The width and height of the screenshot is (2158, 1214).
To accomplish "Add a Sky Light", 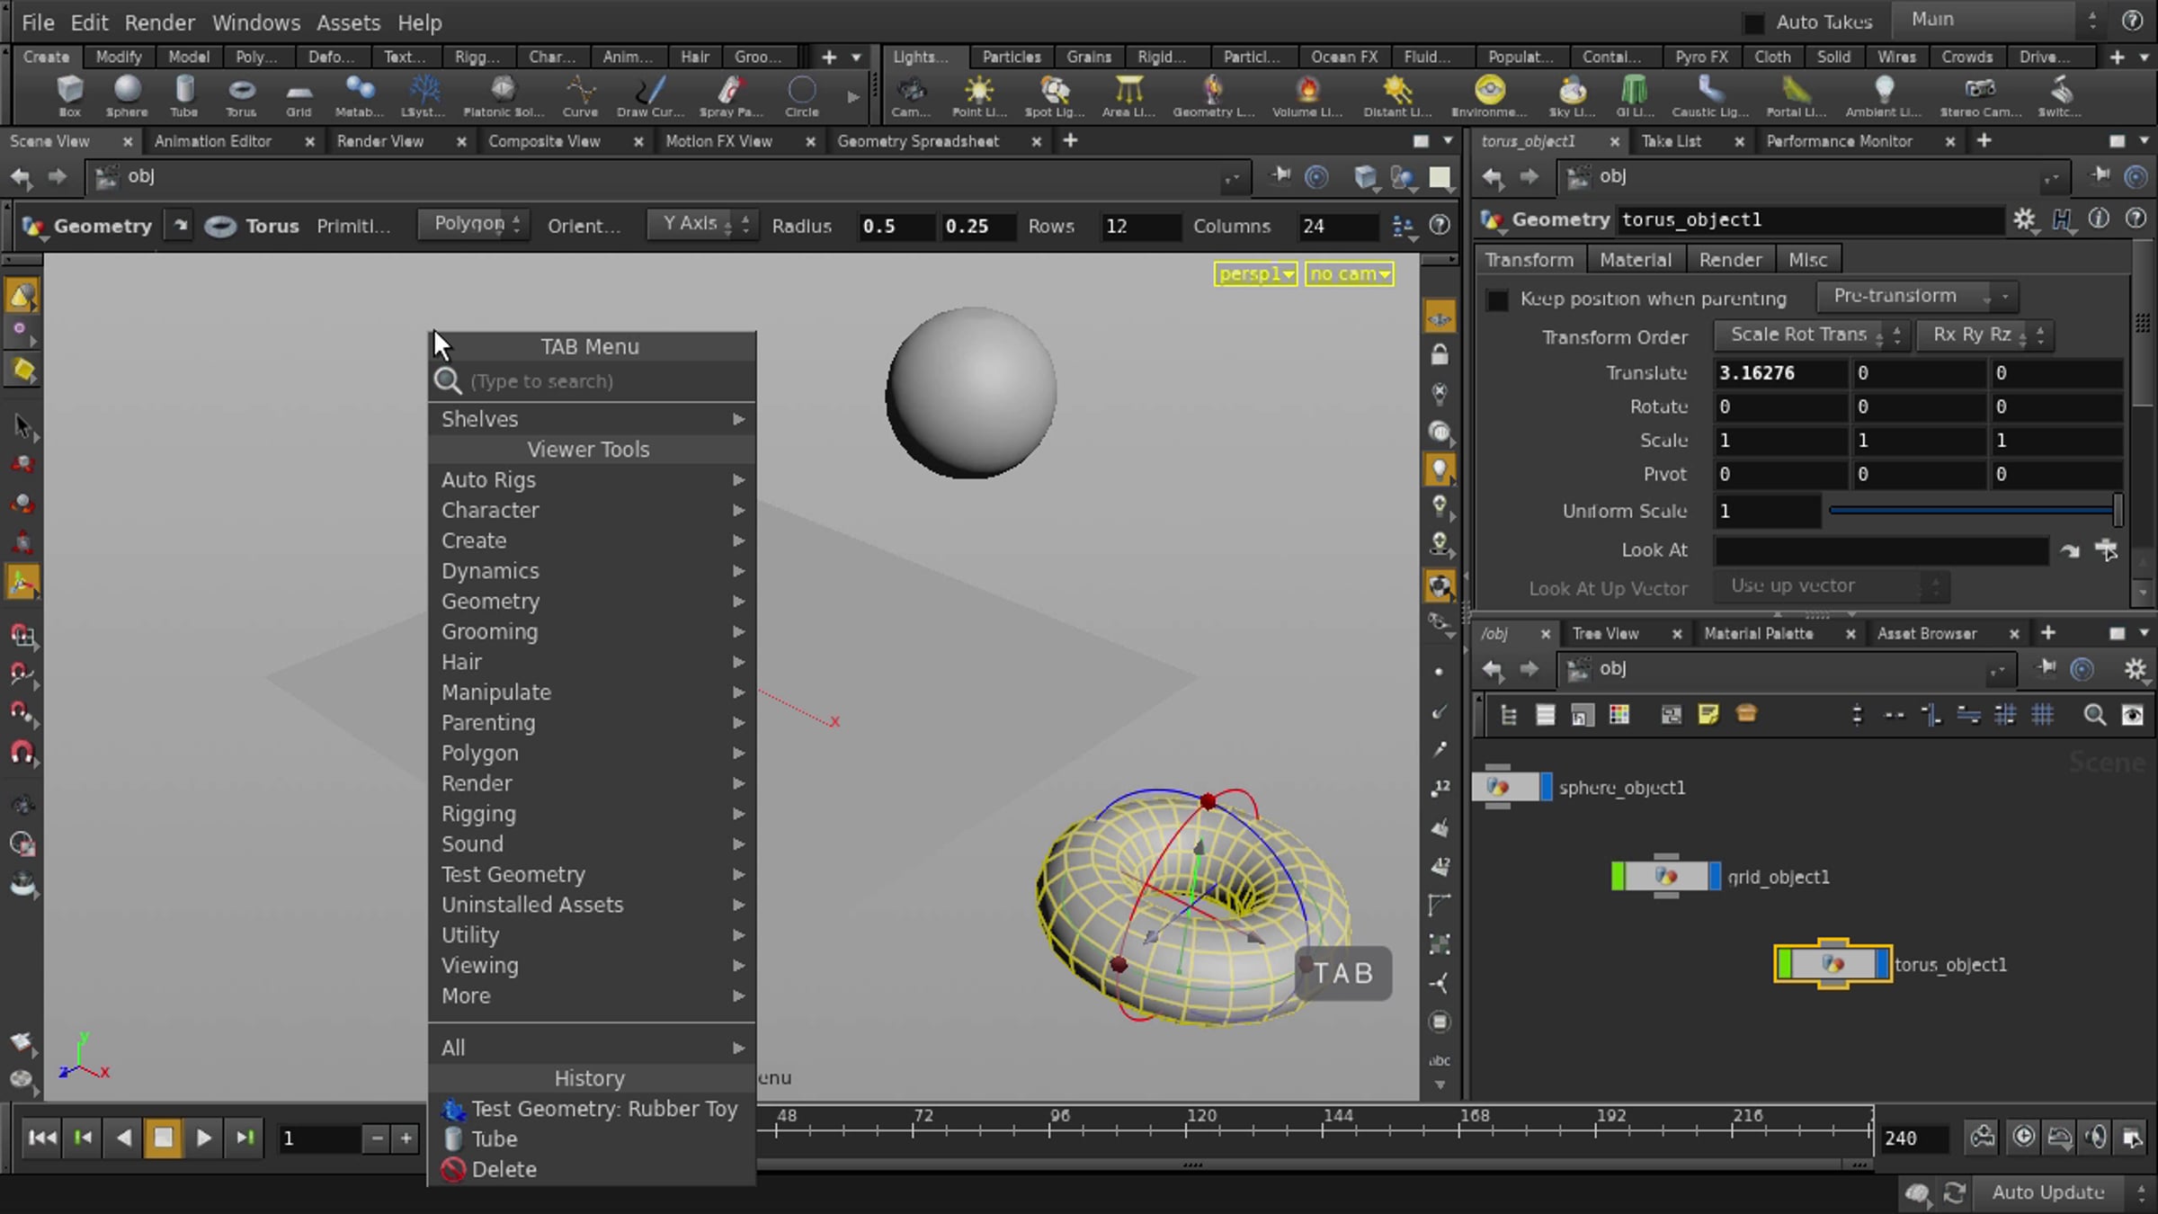I will click(1572, 96).
